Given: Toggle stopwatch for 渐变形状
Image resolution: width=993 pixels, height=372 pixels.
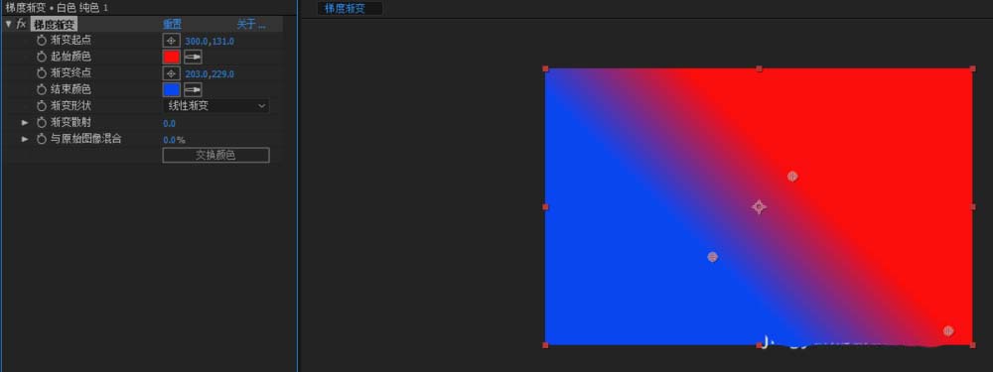Looking at the screenshot, I should (42, 106).
